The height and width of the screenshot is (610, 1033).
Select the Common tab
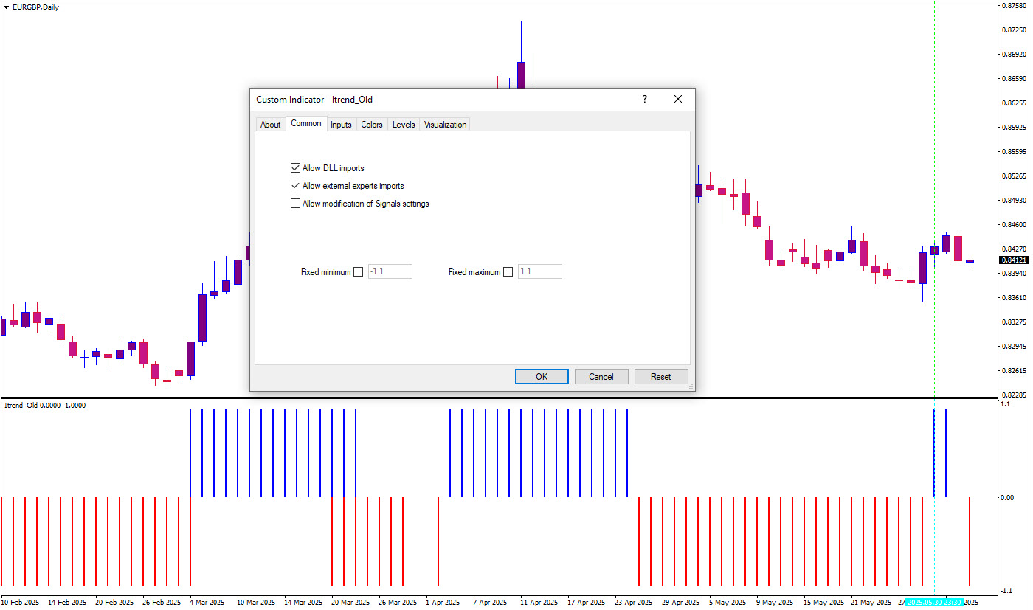click(306, 124)
